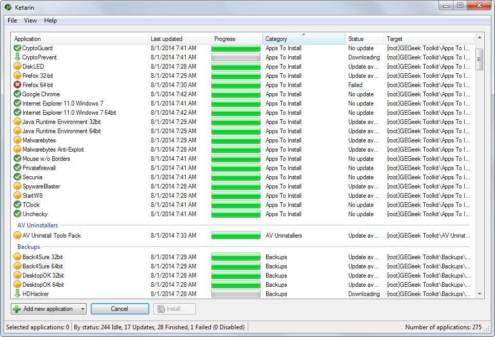This screenshot has height=337, width=495.
Task: Click the Backups category cell for HDHacker
Action: 276,294
